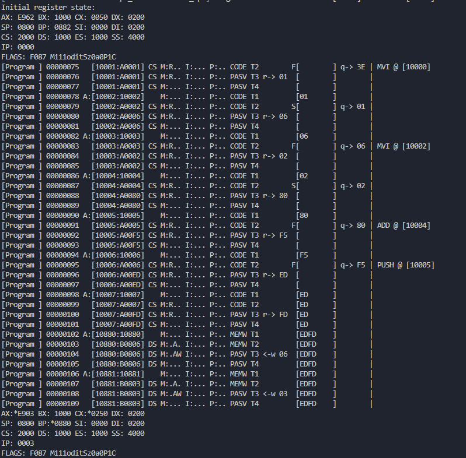Click the 'MVI @ [10000]' instruction annotation
This screenshot has height=458, width=466.
point(404,67)
